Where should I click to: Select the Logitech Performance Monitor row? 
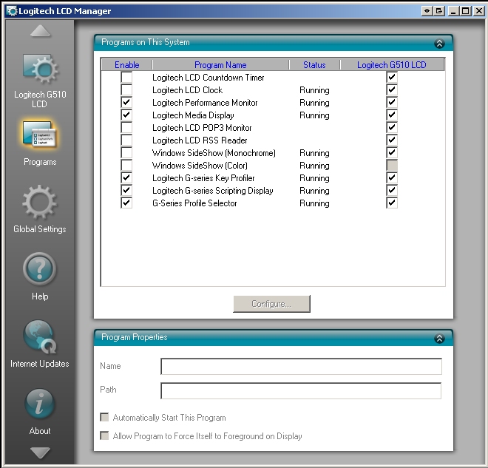273,102
